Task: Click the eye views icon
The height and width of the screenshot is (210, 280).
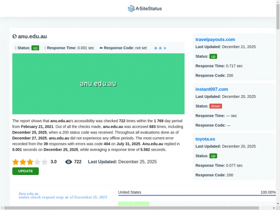Action: tap(69, 162)
